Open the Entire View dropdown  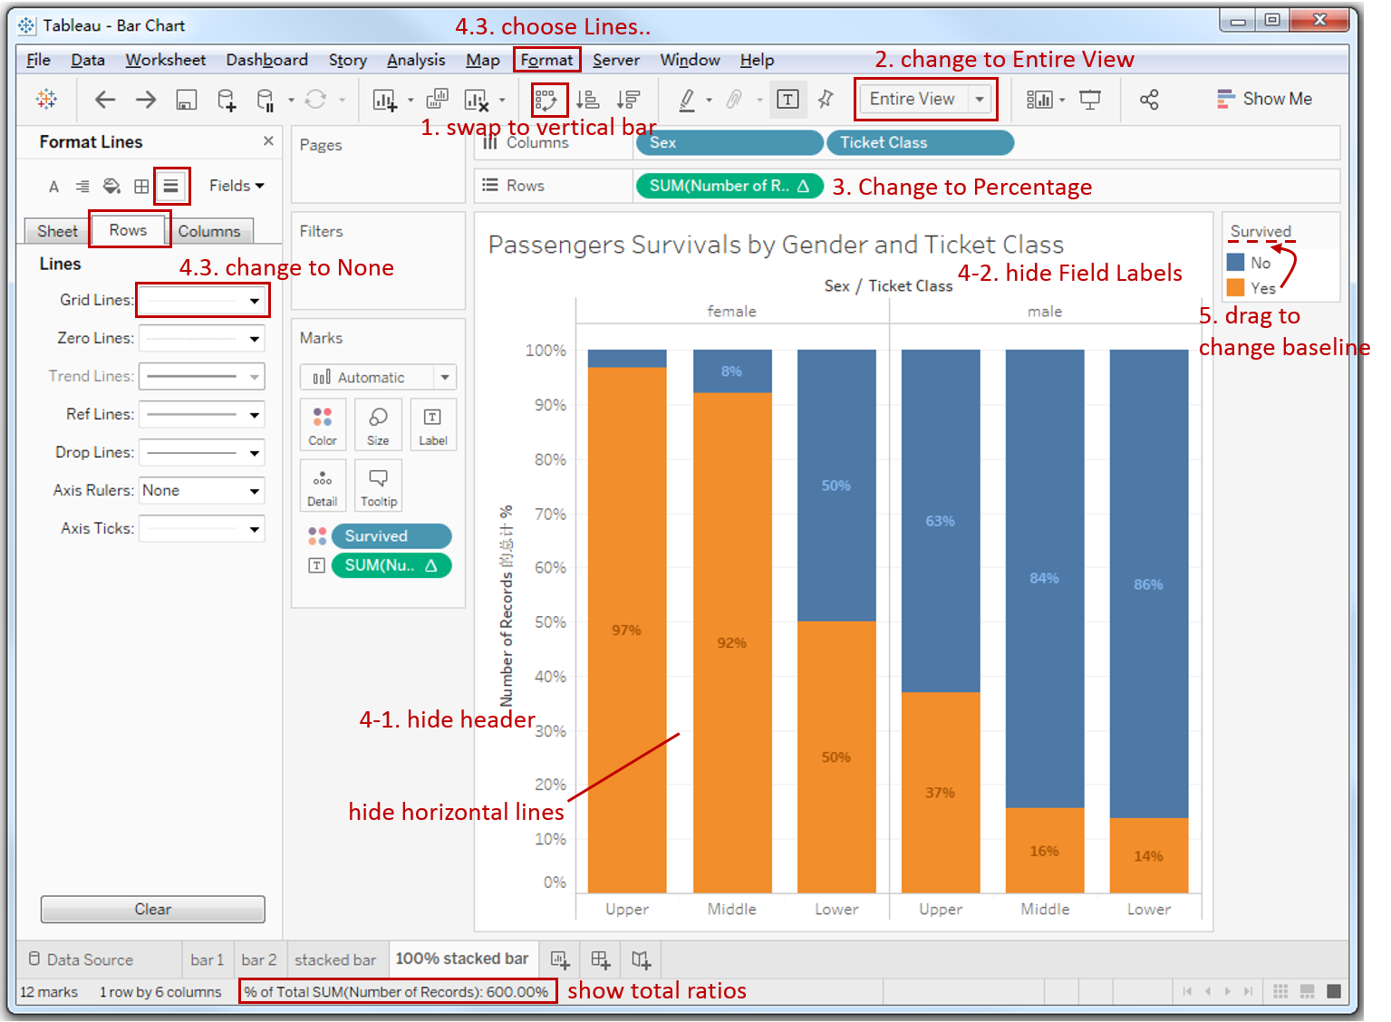click(981, 99)
